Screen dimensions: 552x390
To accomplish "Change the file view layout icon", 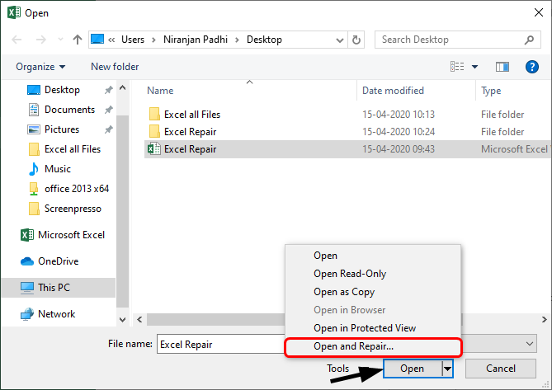I will click(x=457, y=67).
